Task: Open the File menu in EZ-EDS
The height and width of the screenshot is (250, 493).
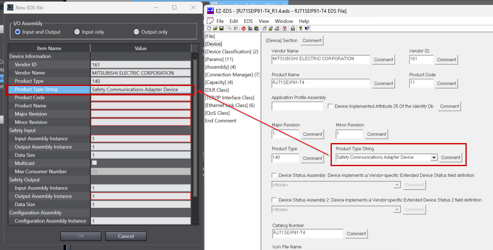Action: (220, 21)
